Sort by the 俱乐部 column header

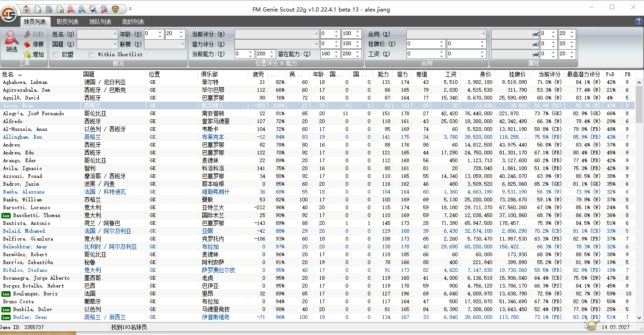click(x=209, y=74)
